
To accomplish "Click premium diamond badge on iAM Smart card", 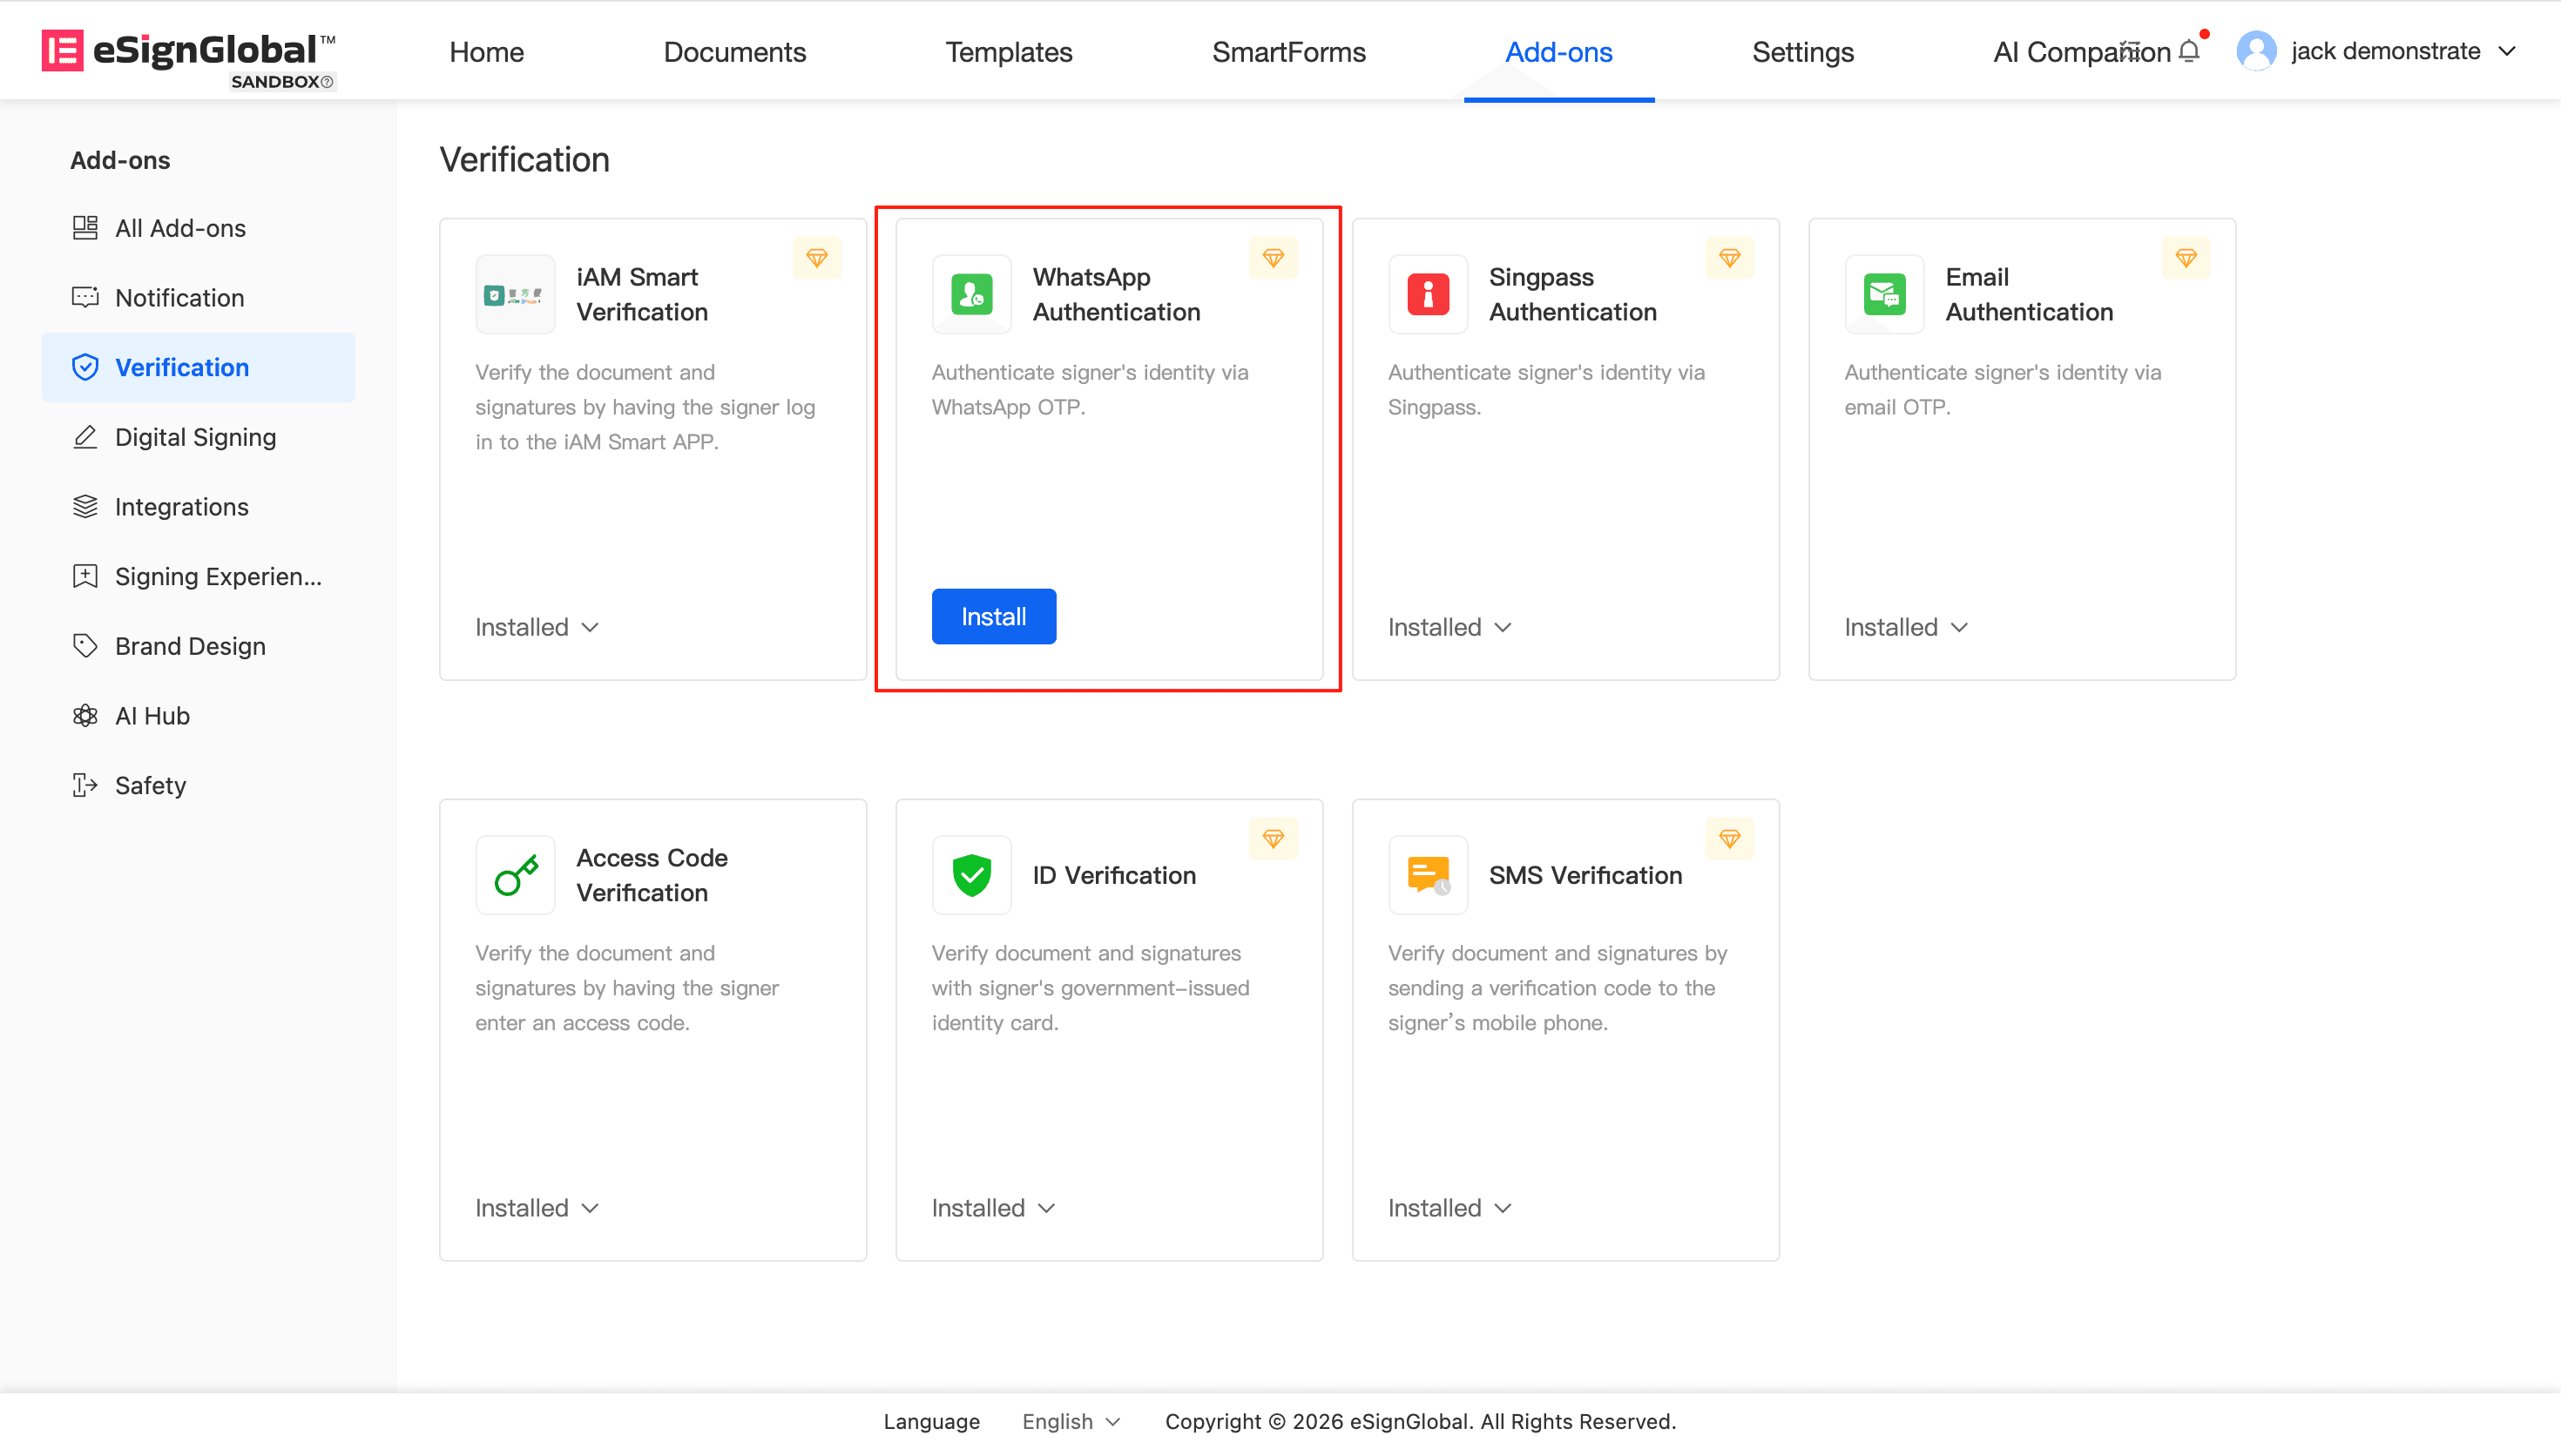I will tap(816, 259).
